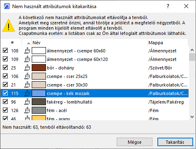Uncheck the csempe - kék mozaik checkbox

(x=5, y=93)
